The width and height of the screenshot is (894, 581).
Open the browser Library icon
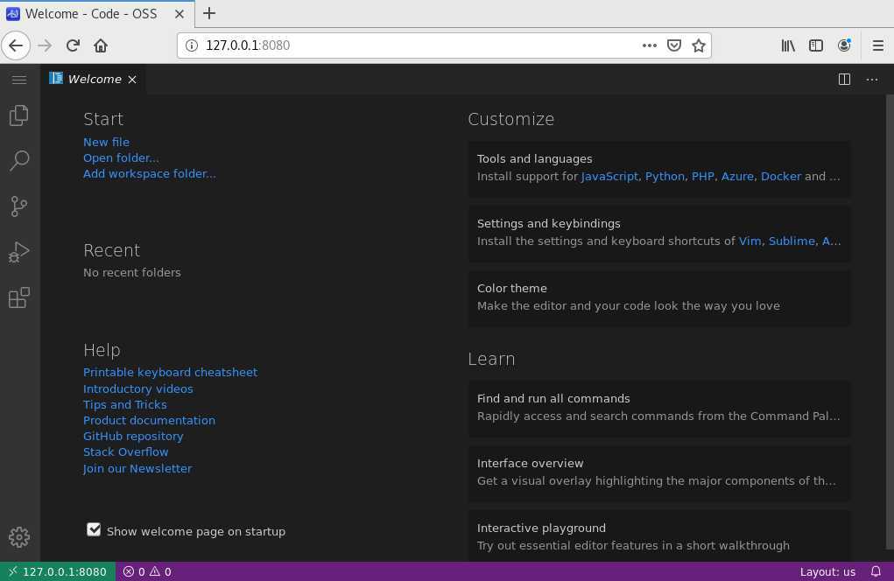click(788, 45)
